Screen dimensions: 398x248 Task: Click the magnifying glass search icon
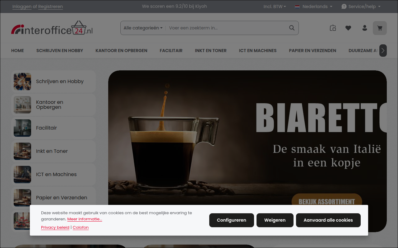coord(292,28)
